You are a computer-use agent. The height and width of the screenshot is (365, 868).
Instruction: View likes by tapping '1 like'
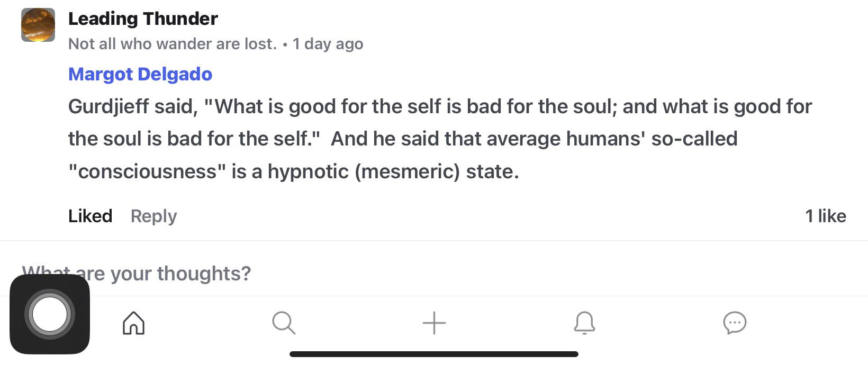826,216
